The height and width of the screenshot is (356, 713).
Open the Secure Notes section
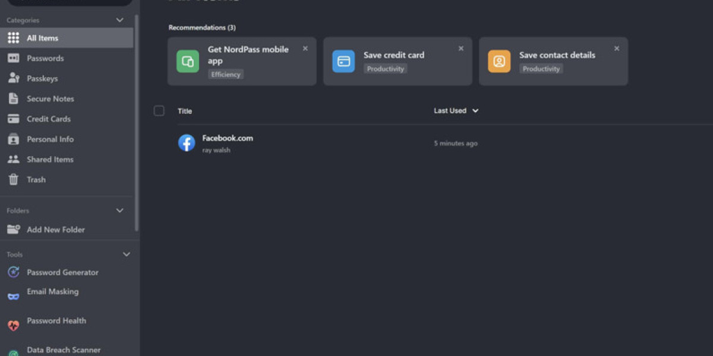50,98
